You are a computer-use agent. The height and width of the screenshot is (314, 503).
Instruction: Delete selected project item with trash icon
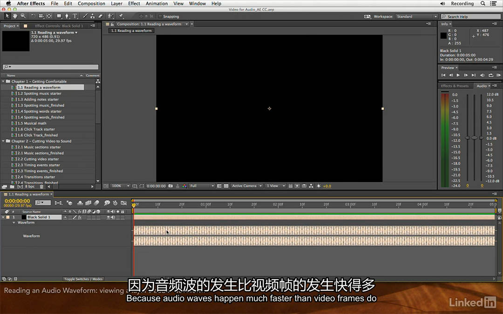coord(41,187)
